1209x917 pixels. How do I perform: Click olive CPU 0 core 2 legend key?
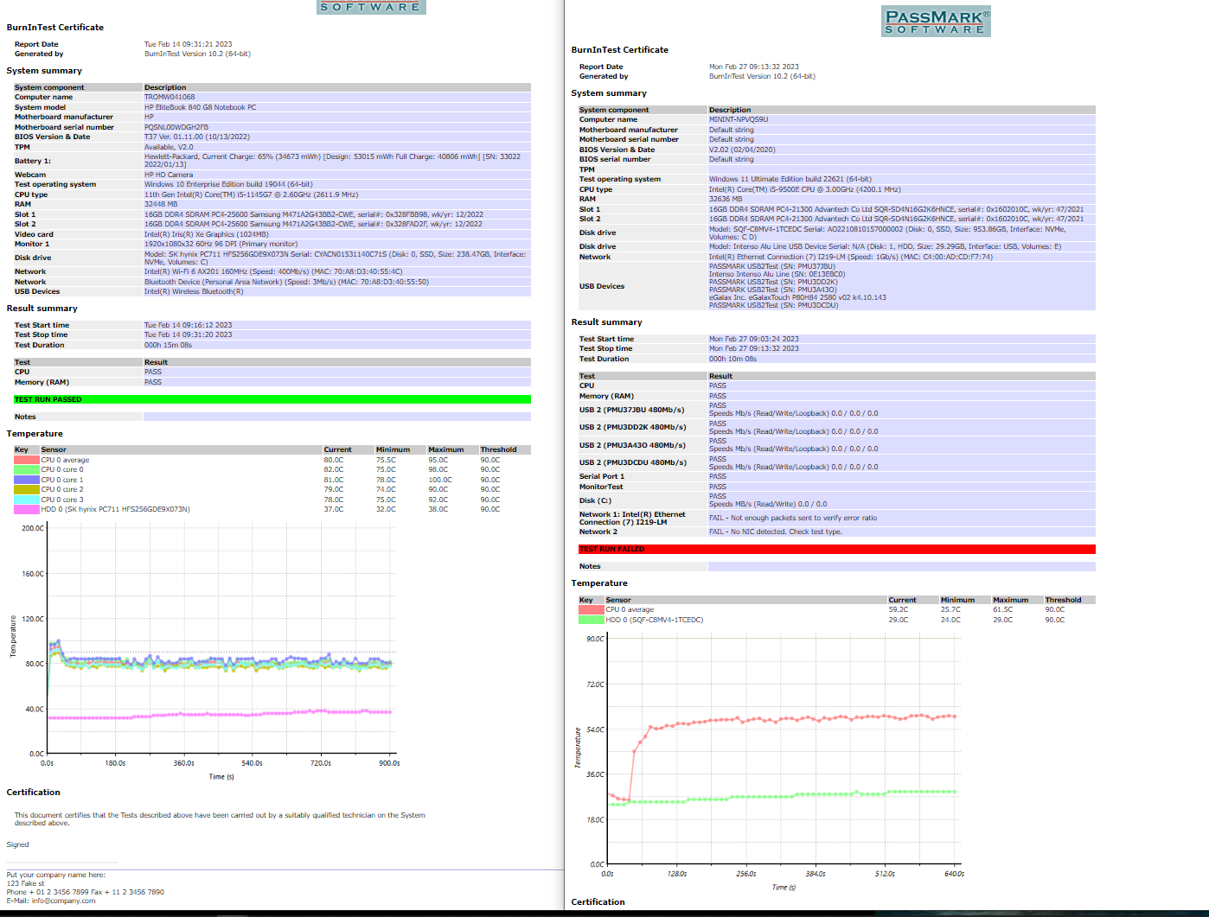[27, 489]
